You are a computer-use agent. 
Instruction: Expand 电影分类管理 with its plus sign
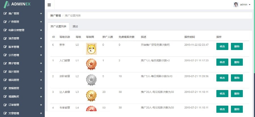click(x=41, y=30)
